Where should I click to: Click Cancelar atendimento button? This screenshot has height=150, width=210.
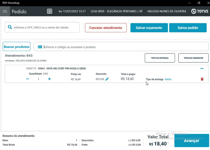pos(106,28)
